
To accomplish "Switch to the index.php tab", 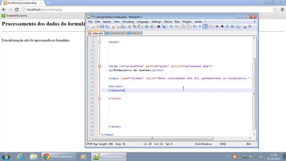I will [96, 33].
